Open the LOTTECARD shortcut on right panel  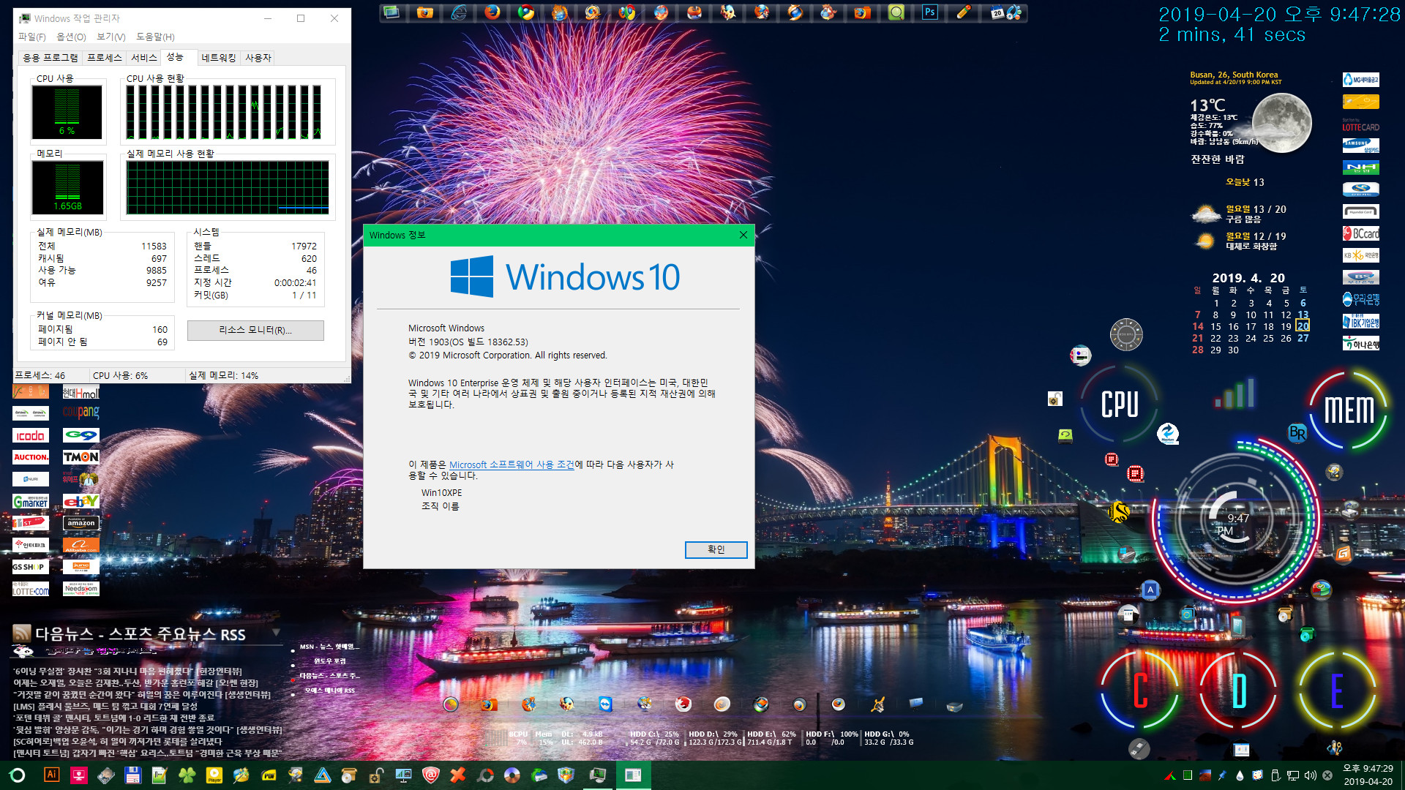(x=1360, y=124)
